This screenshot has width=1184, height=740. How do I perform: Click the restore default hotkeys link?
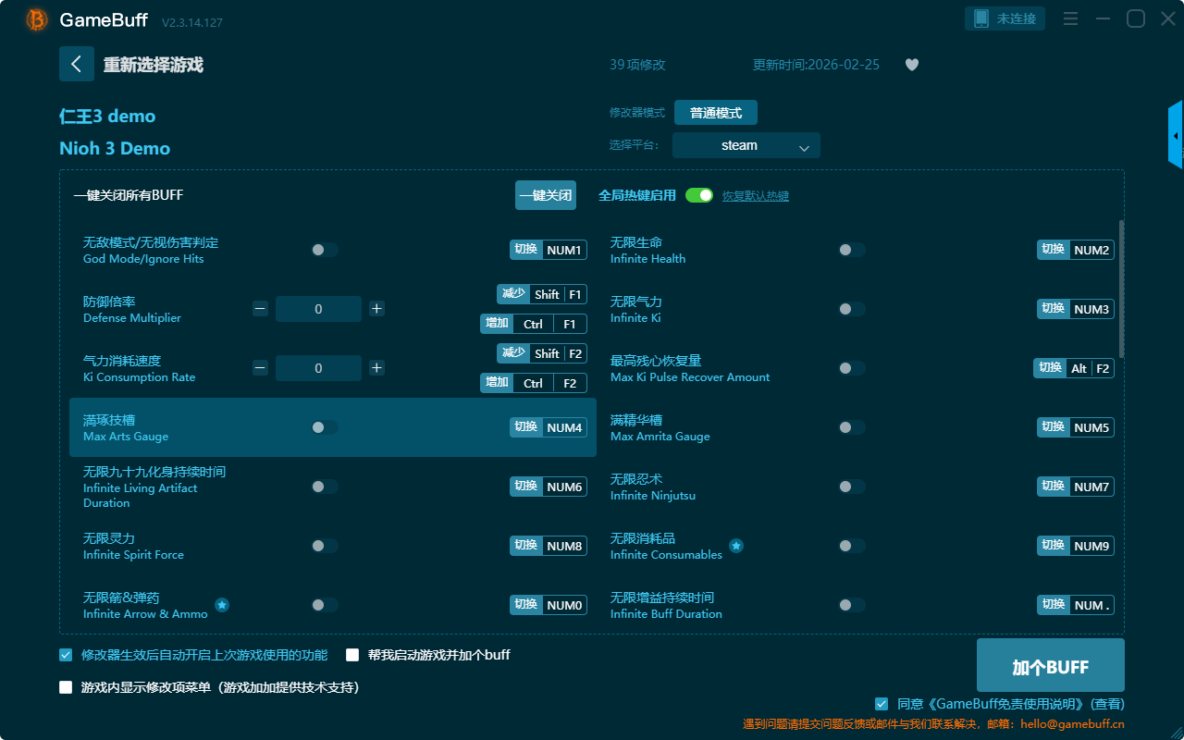pyautogui.click(x=756, y=196)
